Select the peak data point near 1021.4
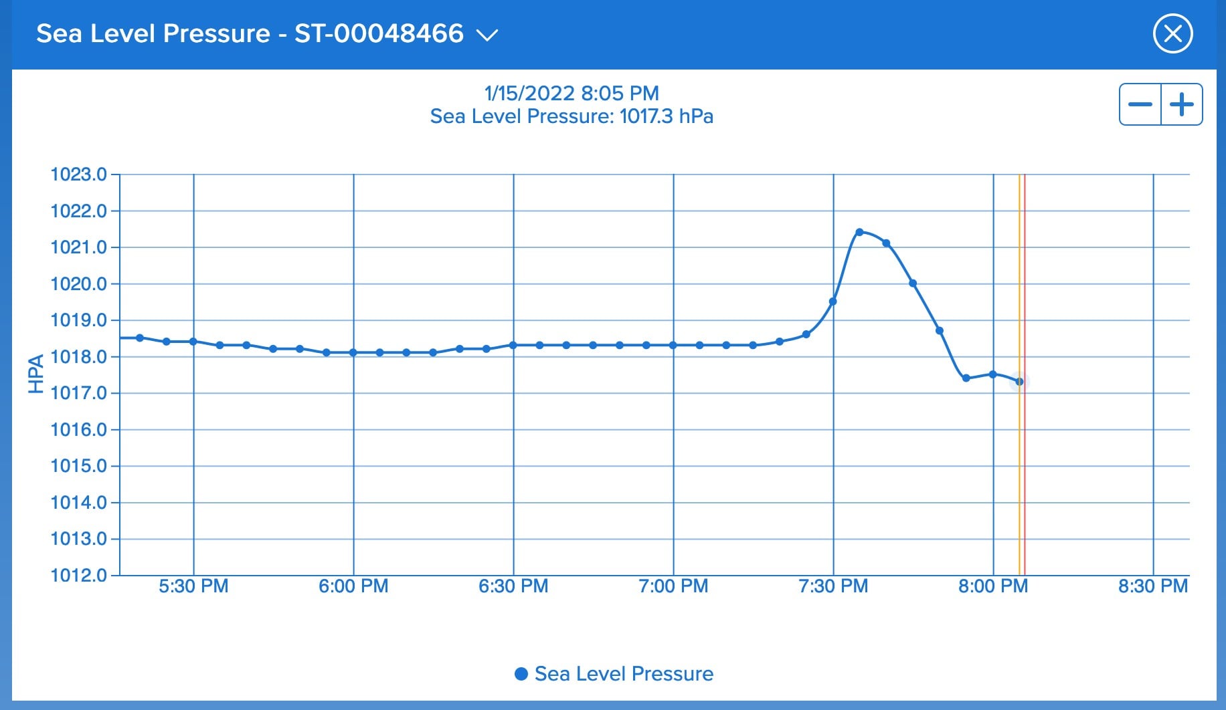Image resolution: width=1226 pixels, height=710 pixels. (859, 232)
